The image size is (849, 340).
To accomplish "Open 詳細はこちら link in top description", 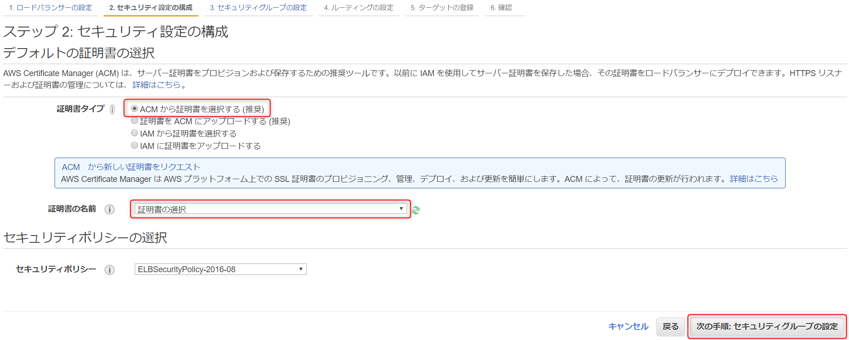I will click(156, 85).
